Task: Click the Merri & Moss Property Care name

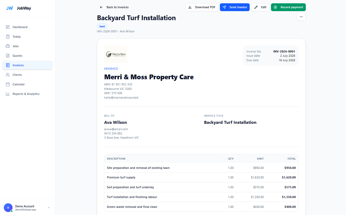Action: click(149, 77)
